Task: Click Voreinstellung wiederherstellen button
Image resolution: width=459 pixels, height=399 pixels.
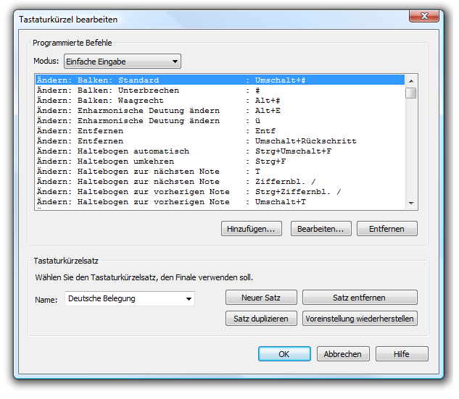Action: [x=360, y=319]
